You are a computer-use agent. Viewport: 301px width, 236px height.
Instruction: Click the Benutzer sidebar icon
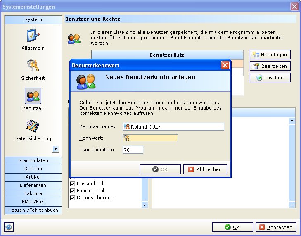tap(33, 96)
